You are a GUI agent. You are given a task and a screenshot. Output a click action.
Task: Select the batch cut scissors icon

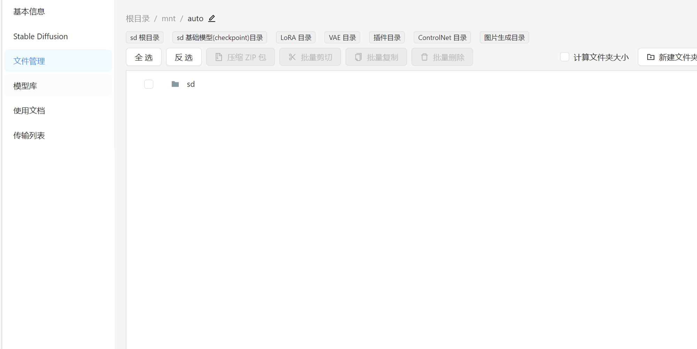[292, 57]
